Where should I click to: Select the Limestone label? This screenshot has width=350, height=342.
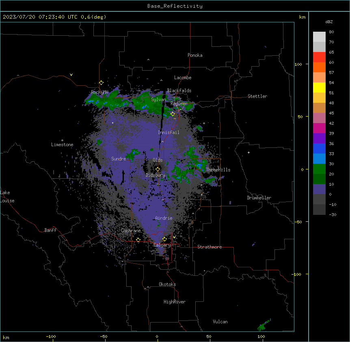(62, 145)
